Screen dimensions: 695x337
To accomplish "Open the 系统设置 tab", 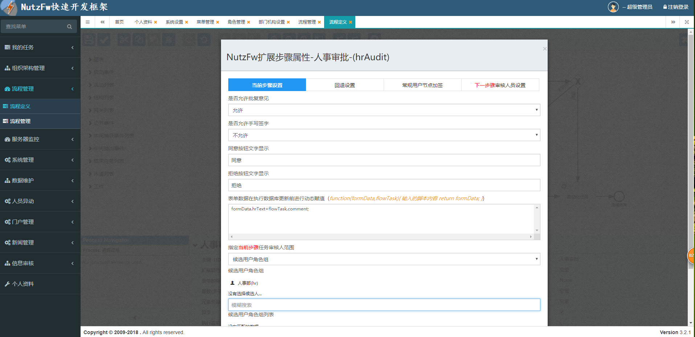I will point(174,22).
